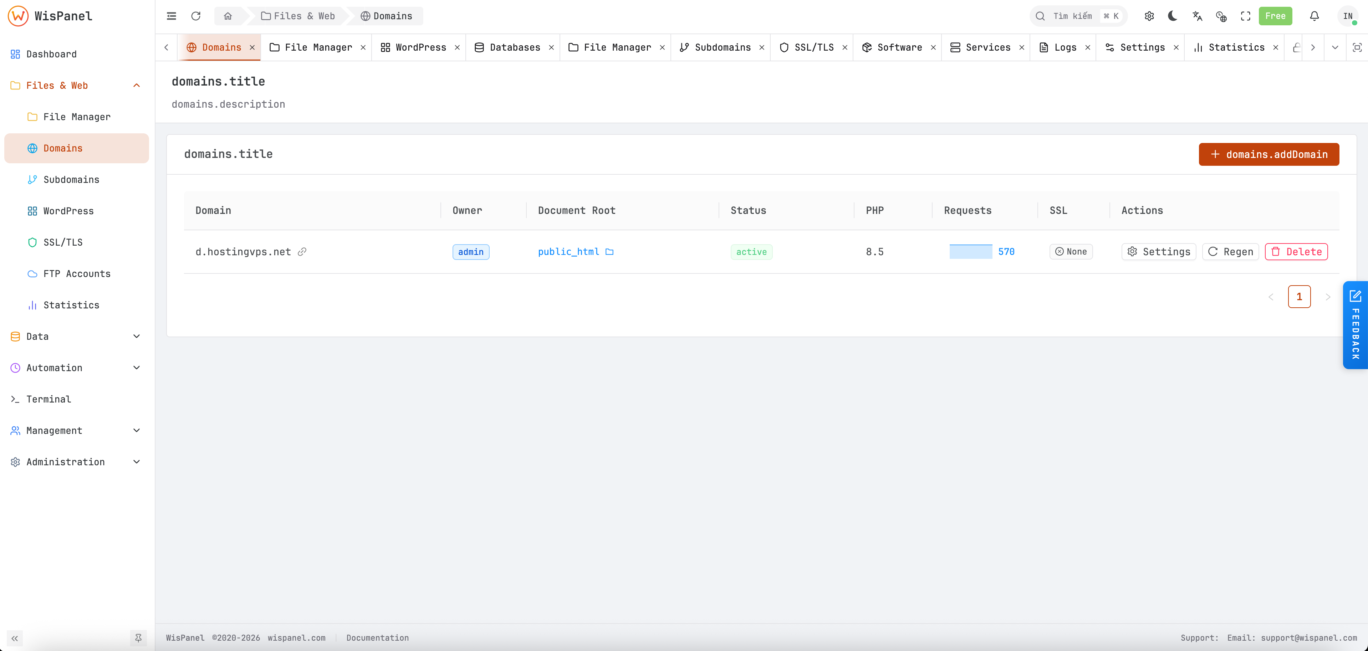This screenshot has height=651, width=1368.
Task: Click the active status badge
Action: (751, 252)
